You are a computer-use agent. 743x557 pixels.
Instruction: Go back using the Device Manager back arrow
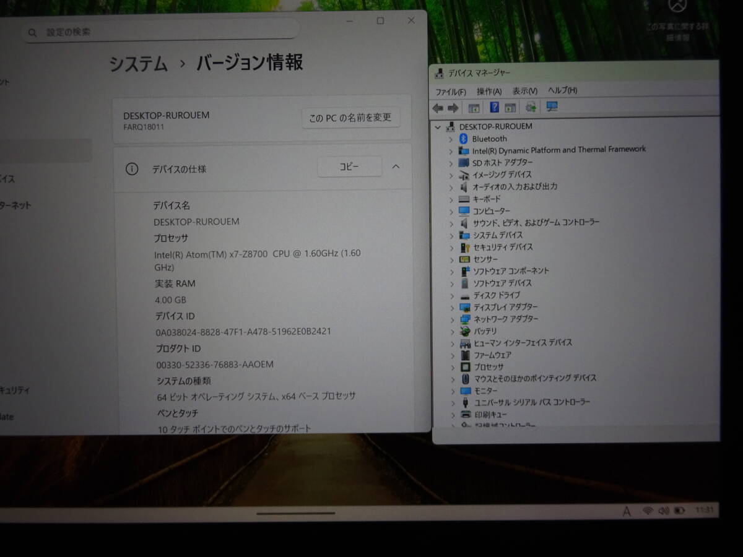point(438,108)
